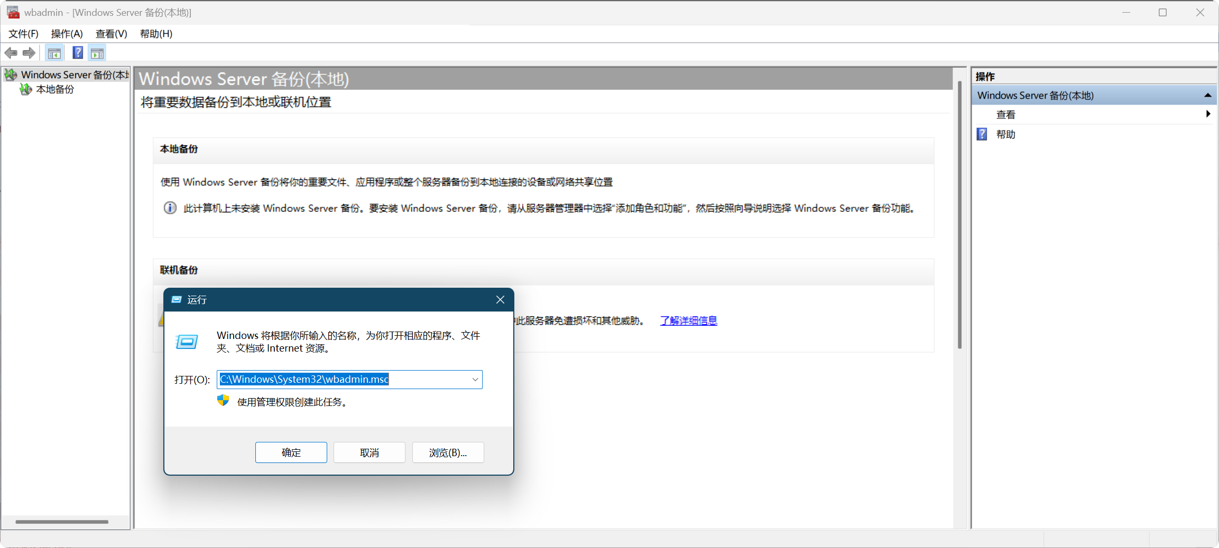Viewport: 1219px width, 548px height.
Task: Open the 查看(V) menu
Action: click(111, 34)
